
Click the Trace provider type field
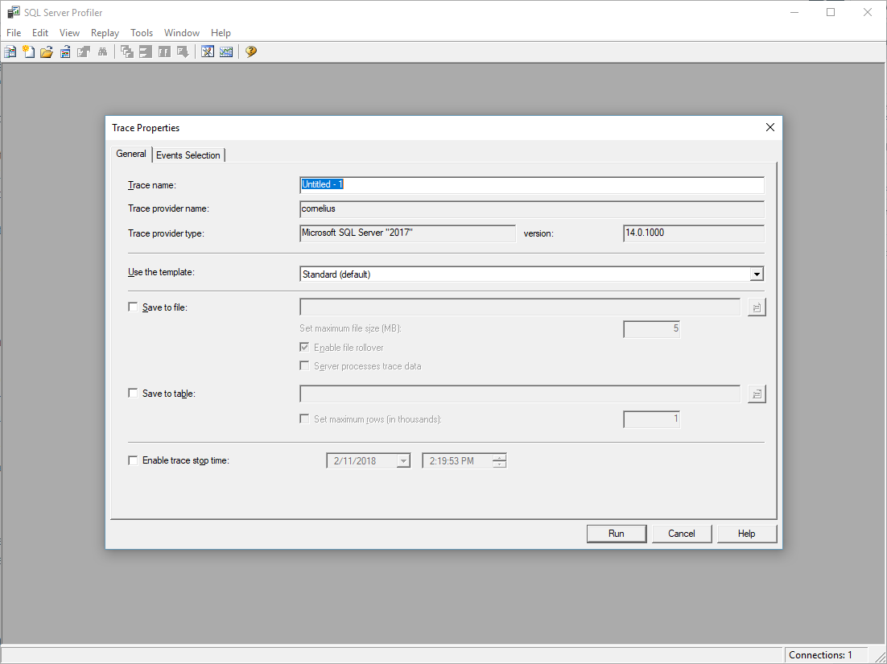(407, 233)
